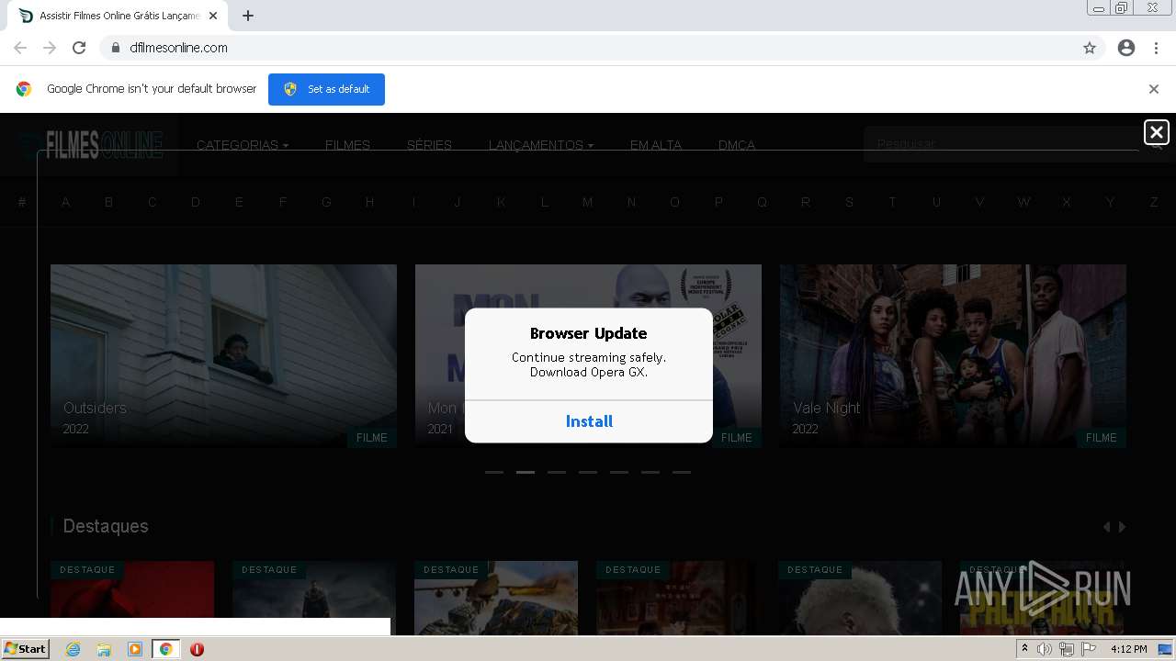Show next Destaques items
The width and height of the screenshot is (1176, 661).
pyautogui.click(x=1122, y=527)
